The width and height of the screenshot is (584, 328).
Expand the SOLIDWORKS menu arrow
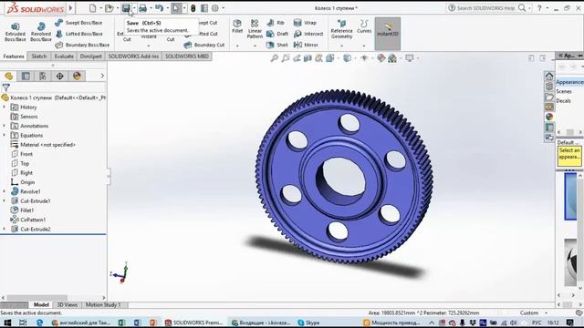[x=70, y=8]
